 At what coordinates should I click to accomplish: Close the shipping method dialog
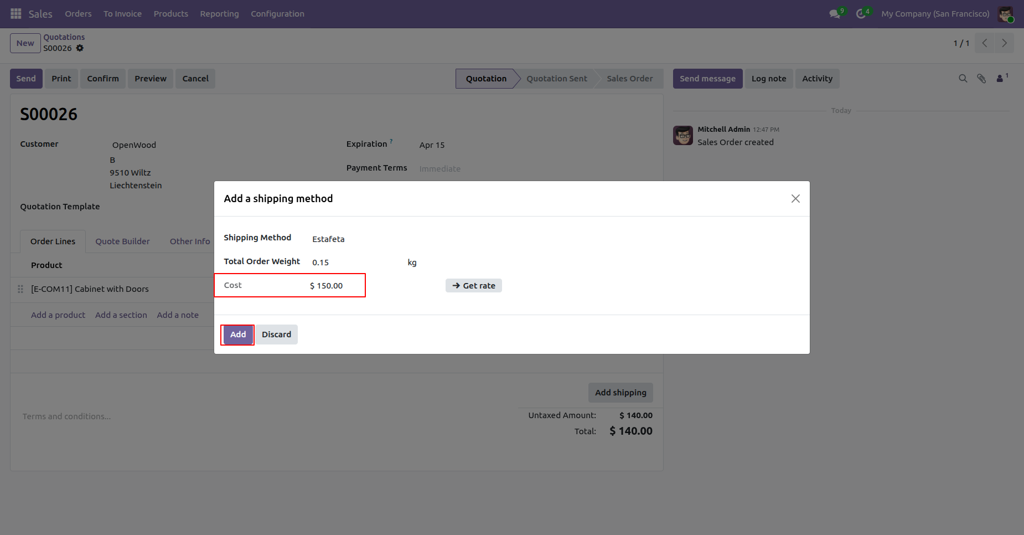795,199
